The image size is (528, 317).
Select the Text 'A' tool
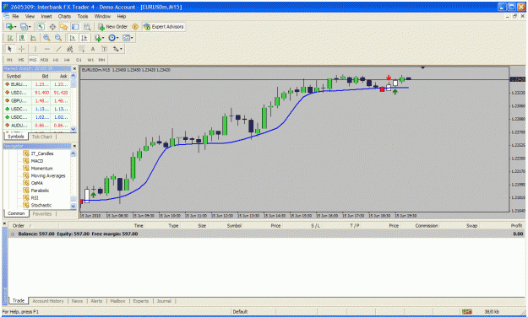click(93, 49)
